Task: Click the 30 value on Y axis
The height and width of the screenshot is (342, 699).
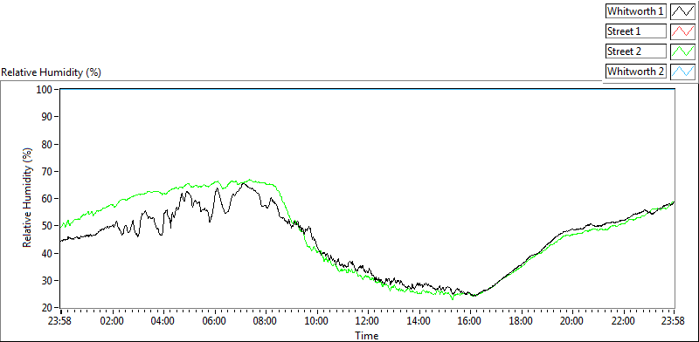Action: 48,281
